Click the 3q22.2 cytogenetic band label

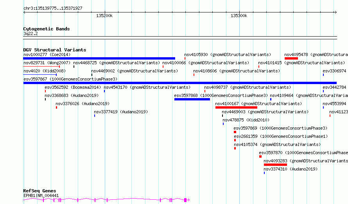[30, 34]
